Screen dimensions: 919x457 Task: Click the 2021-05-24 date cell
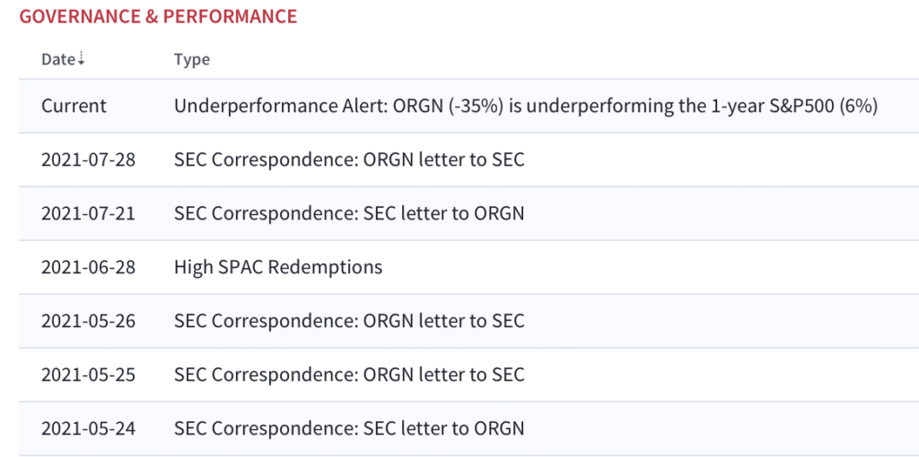tap(88, 429)
